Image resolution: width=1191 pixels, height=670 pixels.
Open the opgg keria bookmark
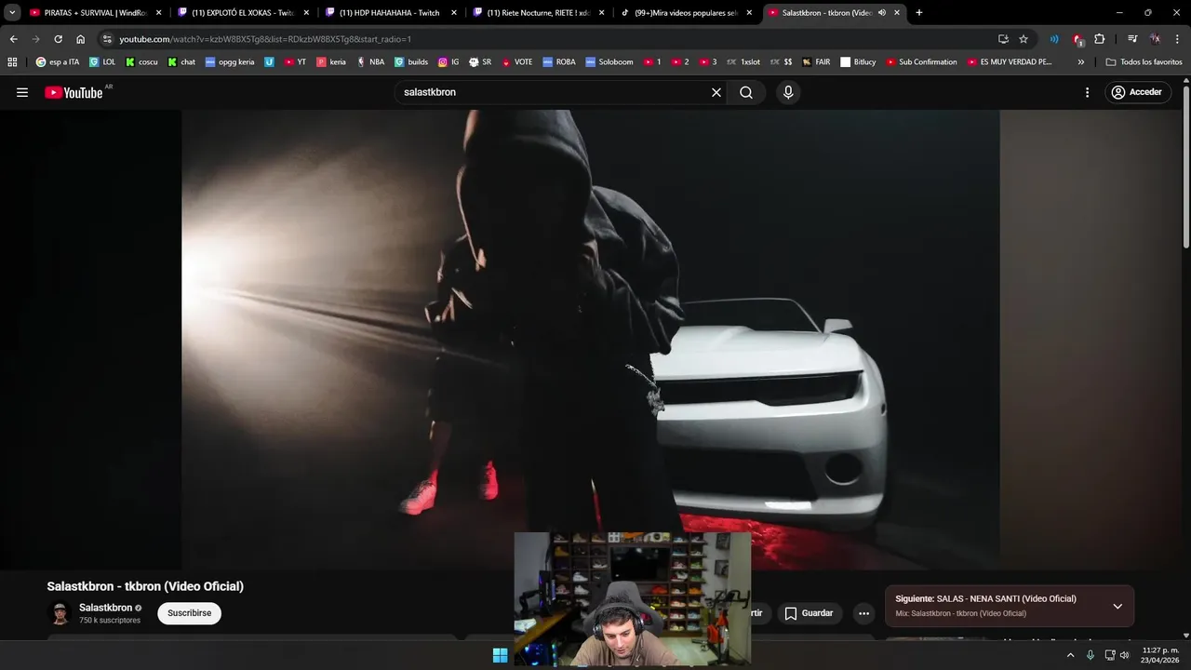tap(230, 62)
